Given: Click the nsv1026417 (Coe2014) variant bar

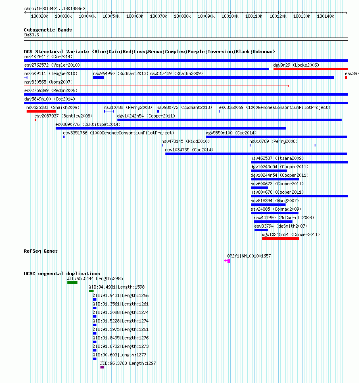Looking at the screenshot, I should pyautogui.click(x=186, y=61).
